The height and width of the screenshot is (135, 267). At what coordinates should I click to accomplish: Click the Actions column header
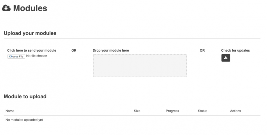[x=235, y=111]
